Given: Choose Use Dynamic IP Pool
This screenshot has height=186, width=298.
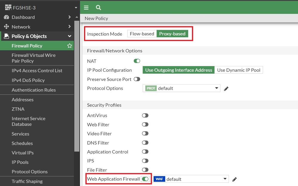Looking at the screenshot, I should (239, 70).
